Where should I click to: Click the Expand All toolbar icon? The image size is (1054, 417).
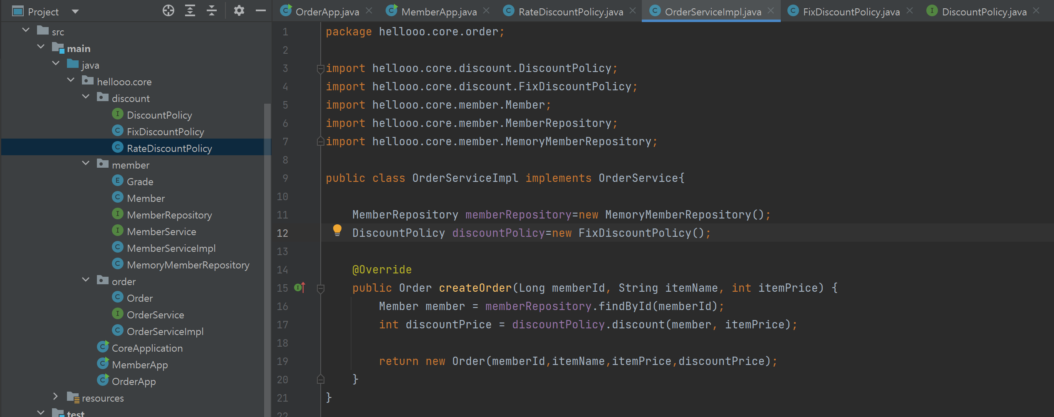[190, 11]
